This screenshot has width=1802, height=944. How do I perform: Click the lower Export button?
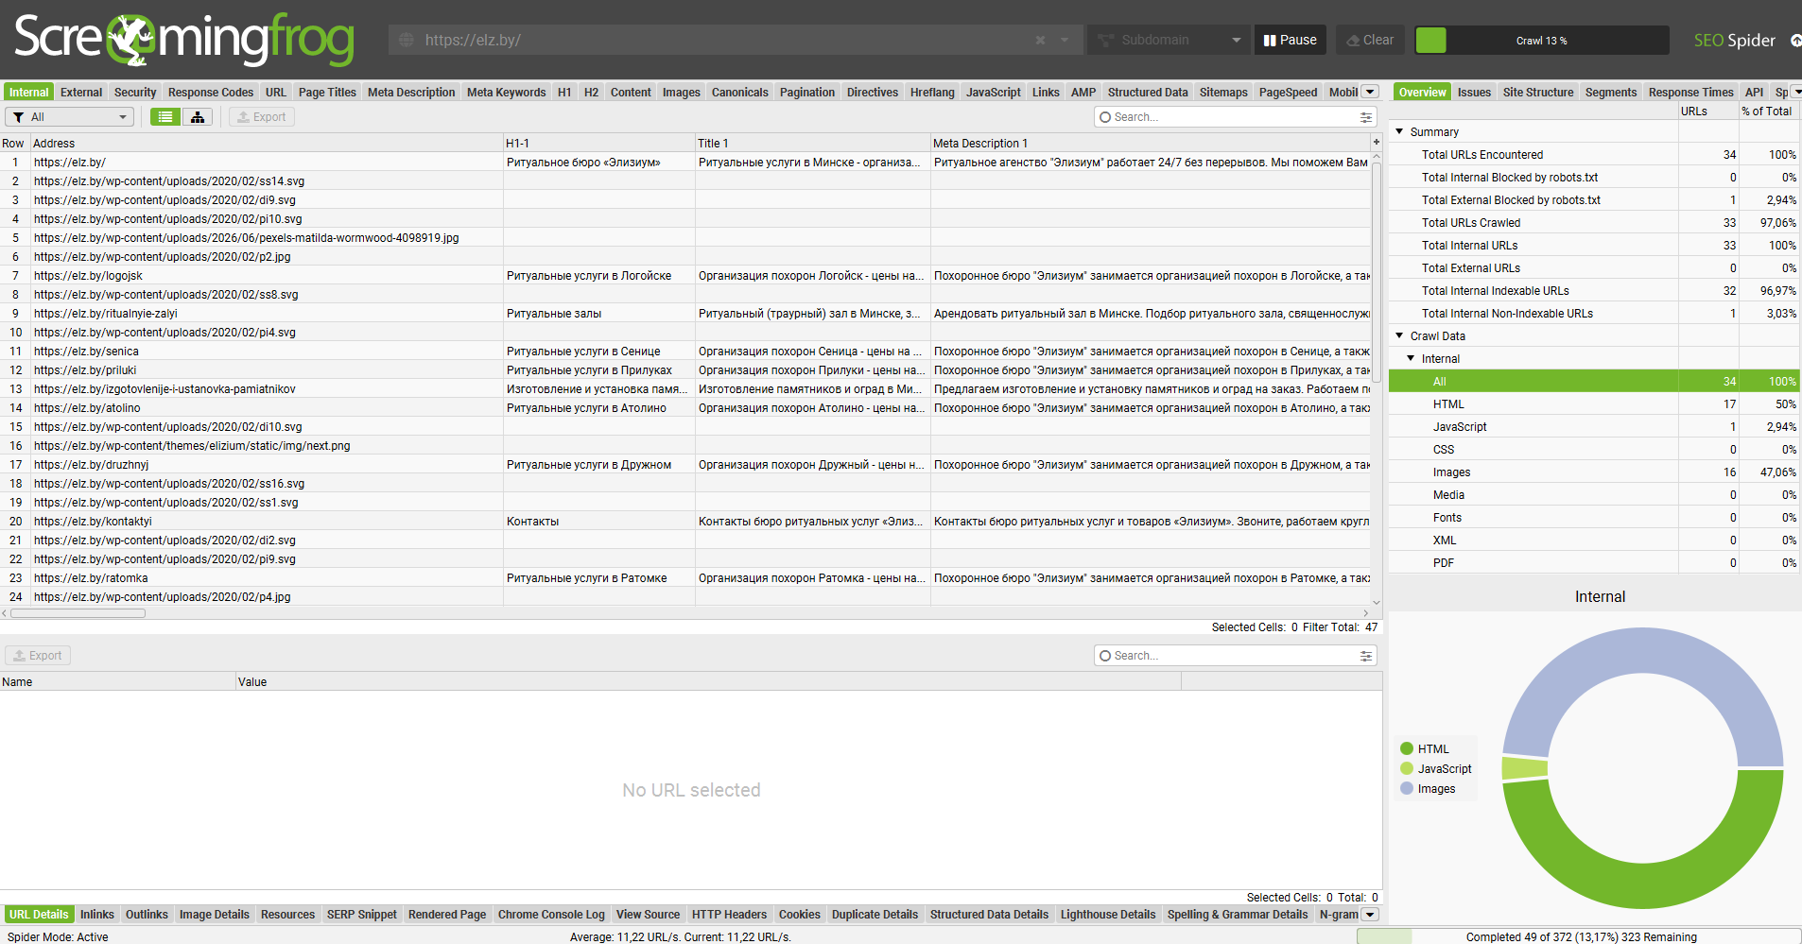point(39,655)
